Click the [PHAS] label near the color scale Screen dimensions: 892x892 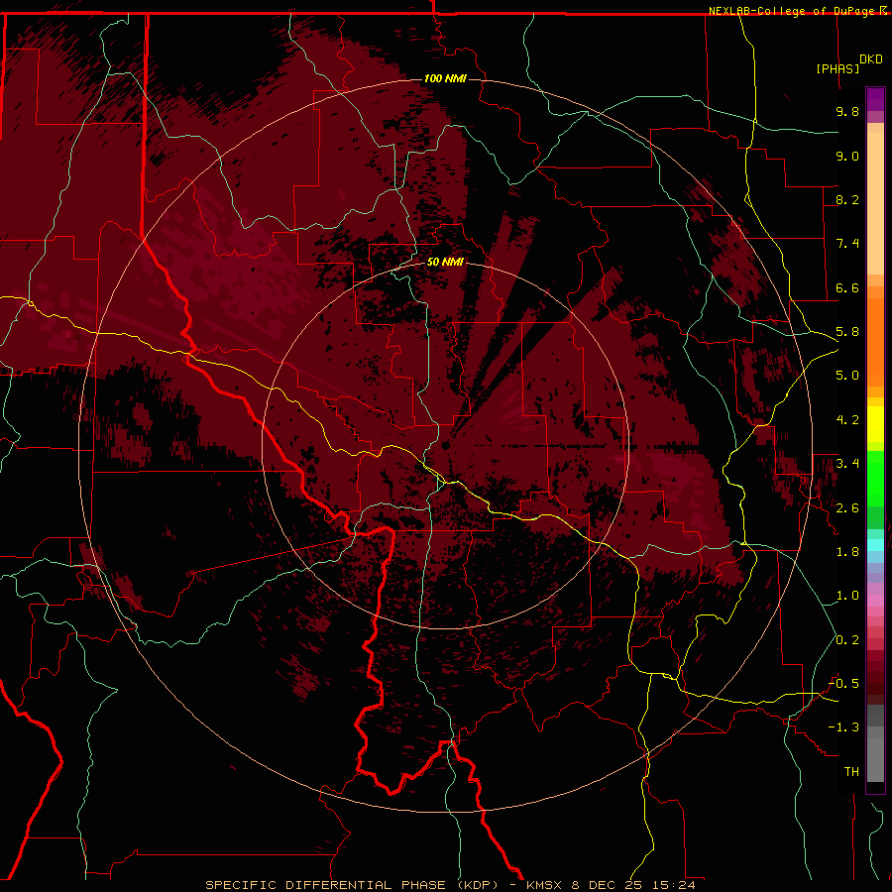(x=837, y=68)
